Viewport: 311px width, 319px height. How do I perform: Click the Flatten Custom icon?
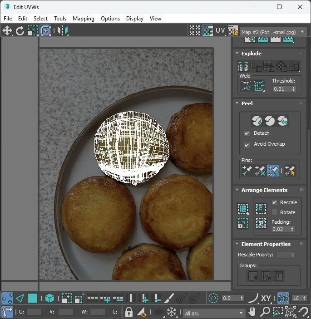294,66
